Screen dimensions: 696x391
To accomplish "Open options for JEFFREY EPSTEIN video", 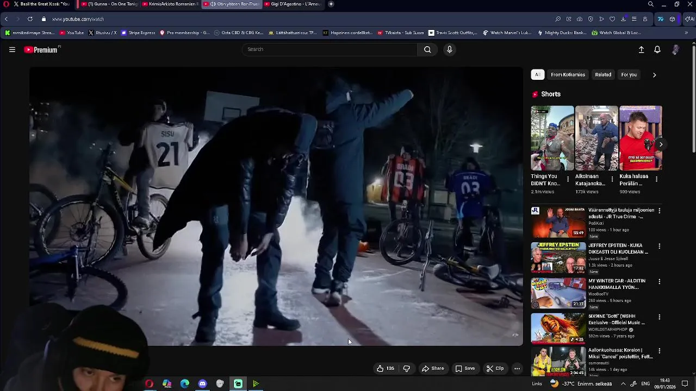I will (660, 246).
